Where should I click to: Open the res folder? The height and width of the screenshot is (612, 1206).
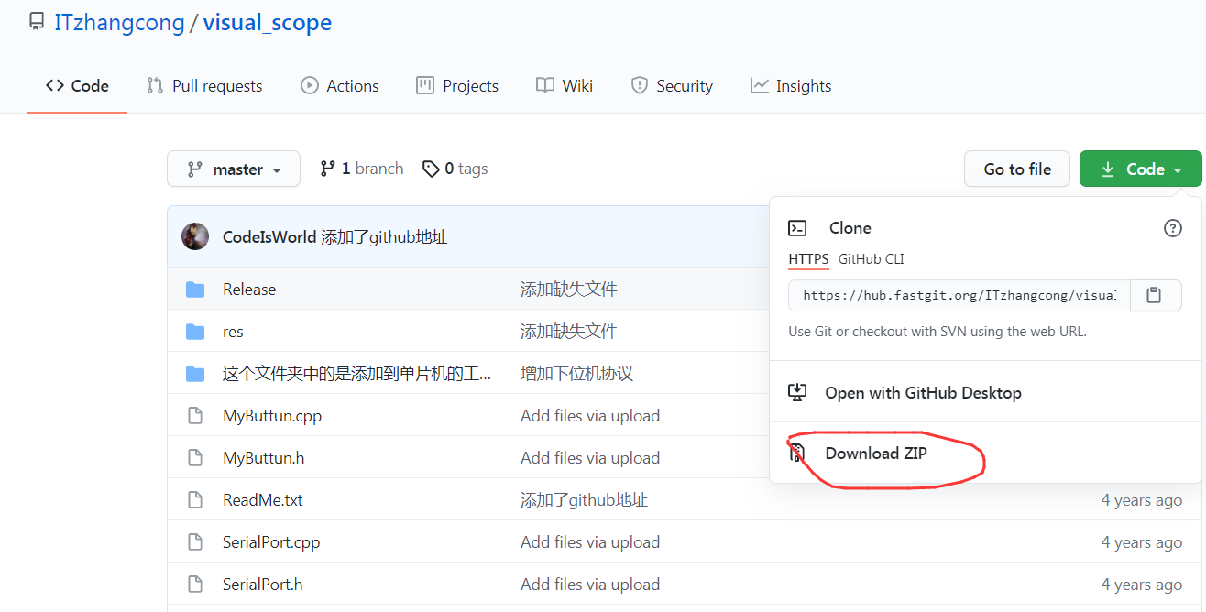tap(233, 332)
